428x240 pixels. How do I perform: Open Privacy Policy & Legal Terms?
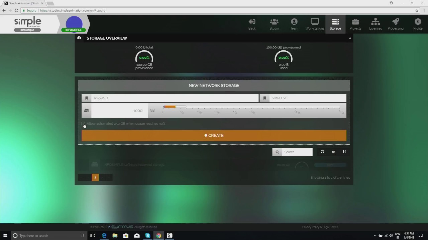[320, 227]
